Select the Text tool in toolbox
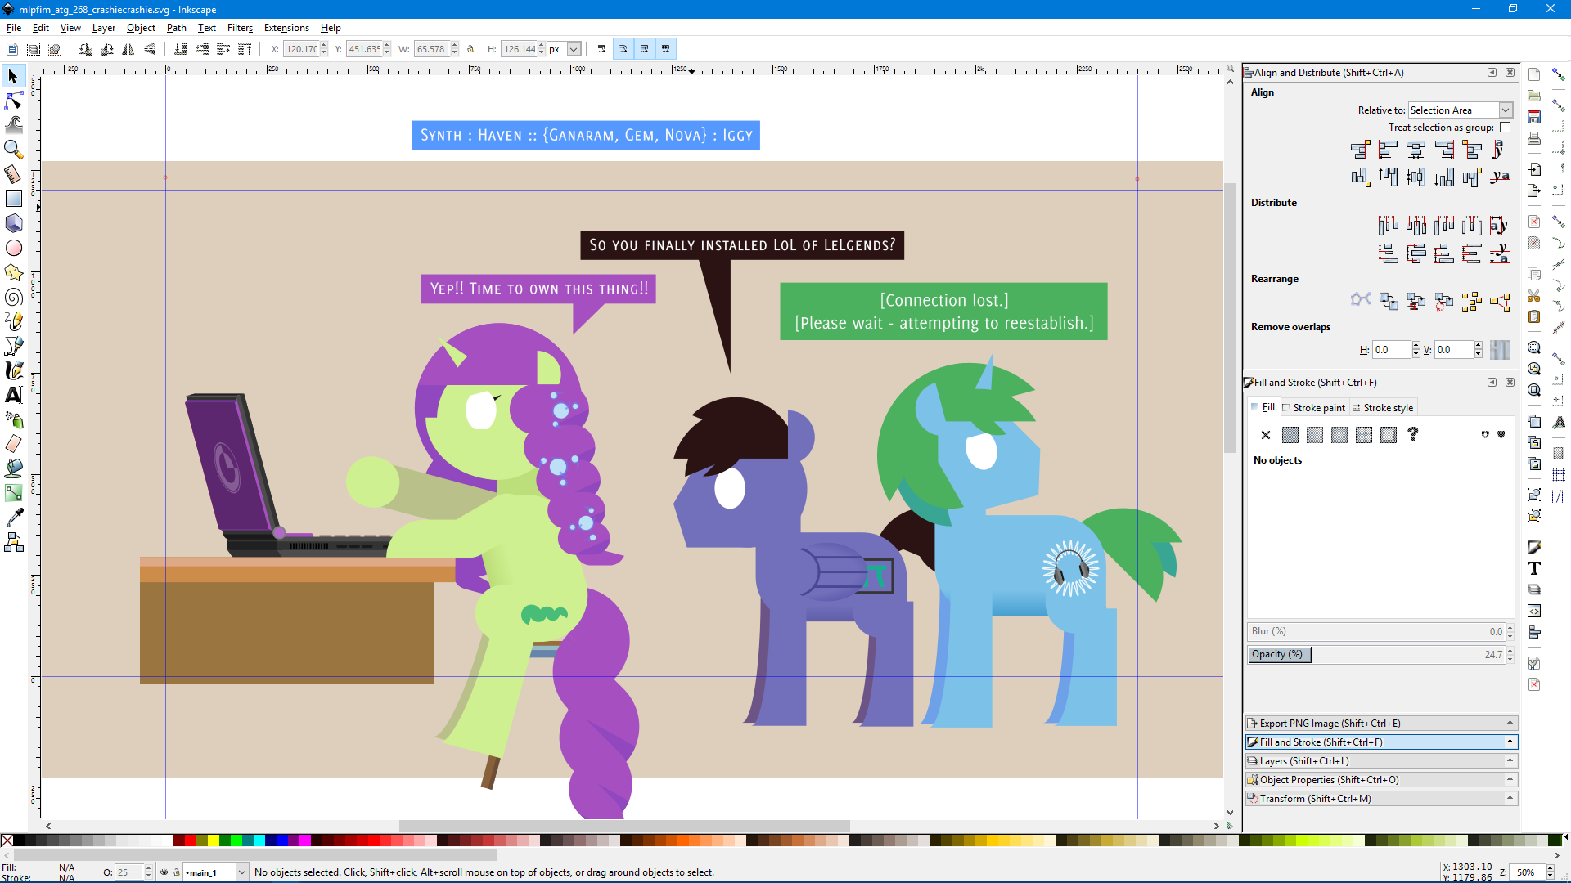The width and height of the screenshot is (1571, 883). (x=13, y=395)
